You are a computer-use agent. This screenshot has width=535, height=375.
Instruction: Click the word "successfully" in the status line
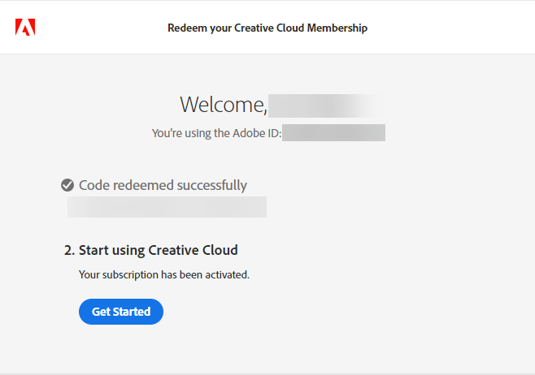coord(209,186)
